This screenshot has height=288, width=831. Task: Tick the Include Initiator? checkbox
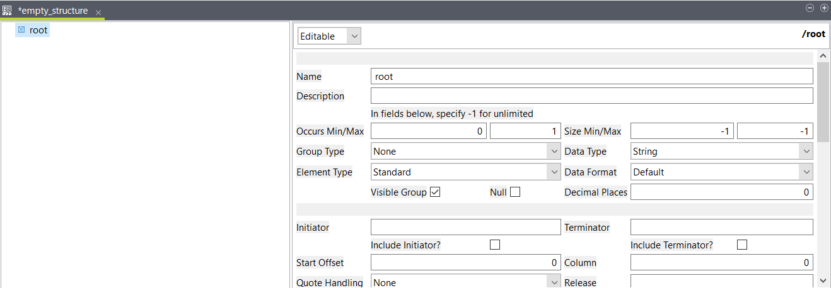point(495,245)
